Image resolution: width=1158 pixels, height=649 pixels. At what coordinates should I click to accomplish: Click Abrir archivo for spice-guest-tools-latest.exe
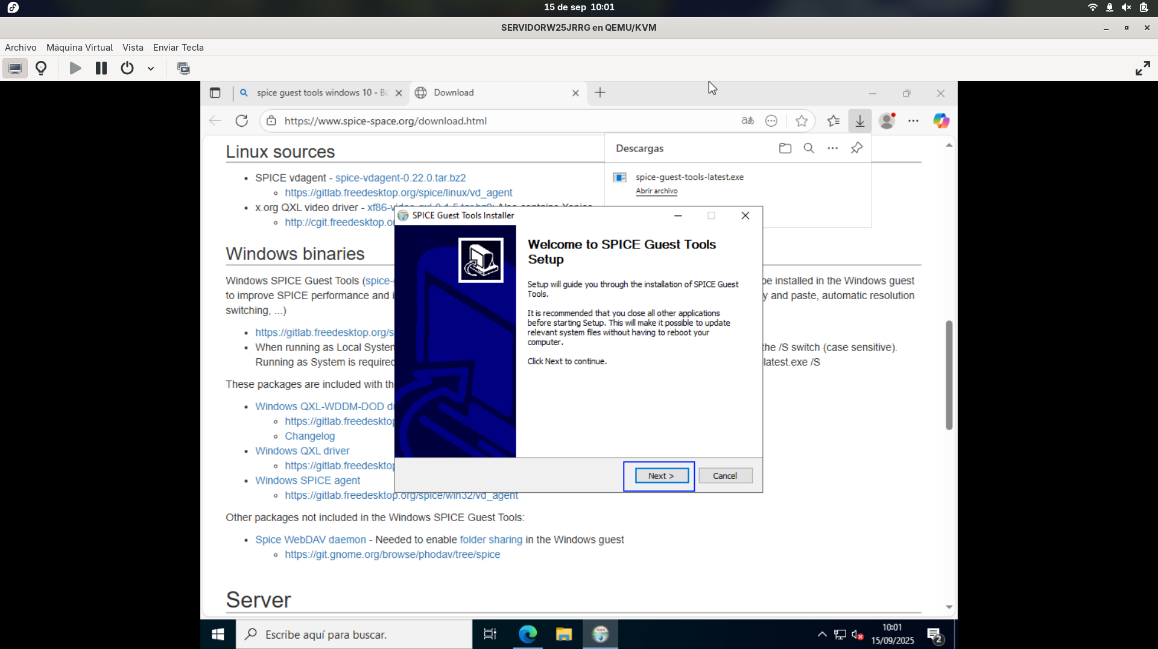[656, 191]
